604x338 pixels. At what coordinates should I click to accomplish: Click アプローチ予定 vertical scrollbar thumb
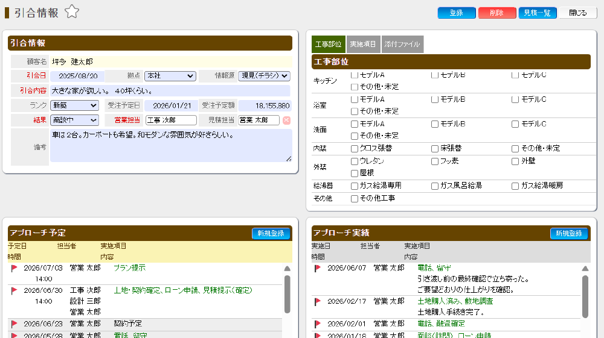coord(287,294)
